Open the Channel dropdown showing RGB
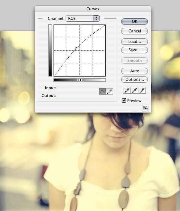The height and width of the screenshot is (211, 180). pos(82,19)
